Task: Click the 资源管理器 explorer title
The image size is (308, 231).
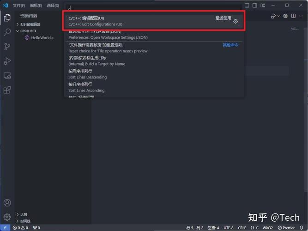Action: (x=29, y=16)
